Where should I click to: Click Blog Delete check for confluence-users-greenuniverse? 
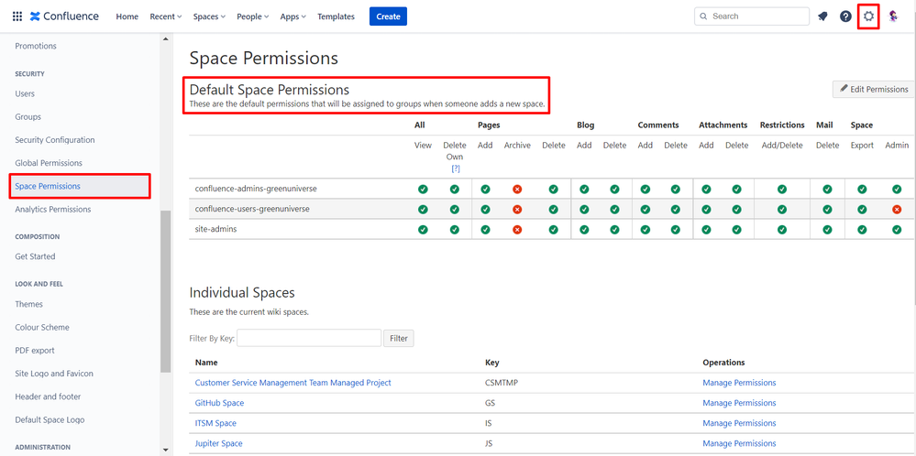coord(614,210)
